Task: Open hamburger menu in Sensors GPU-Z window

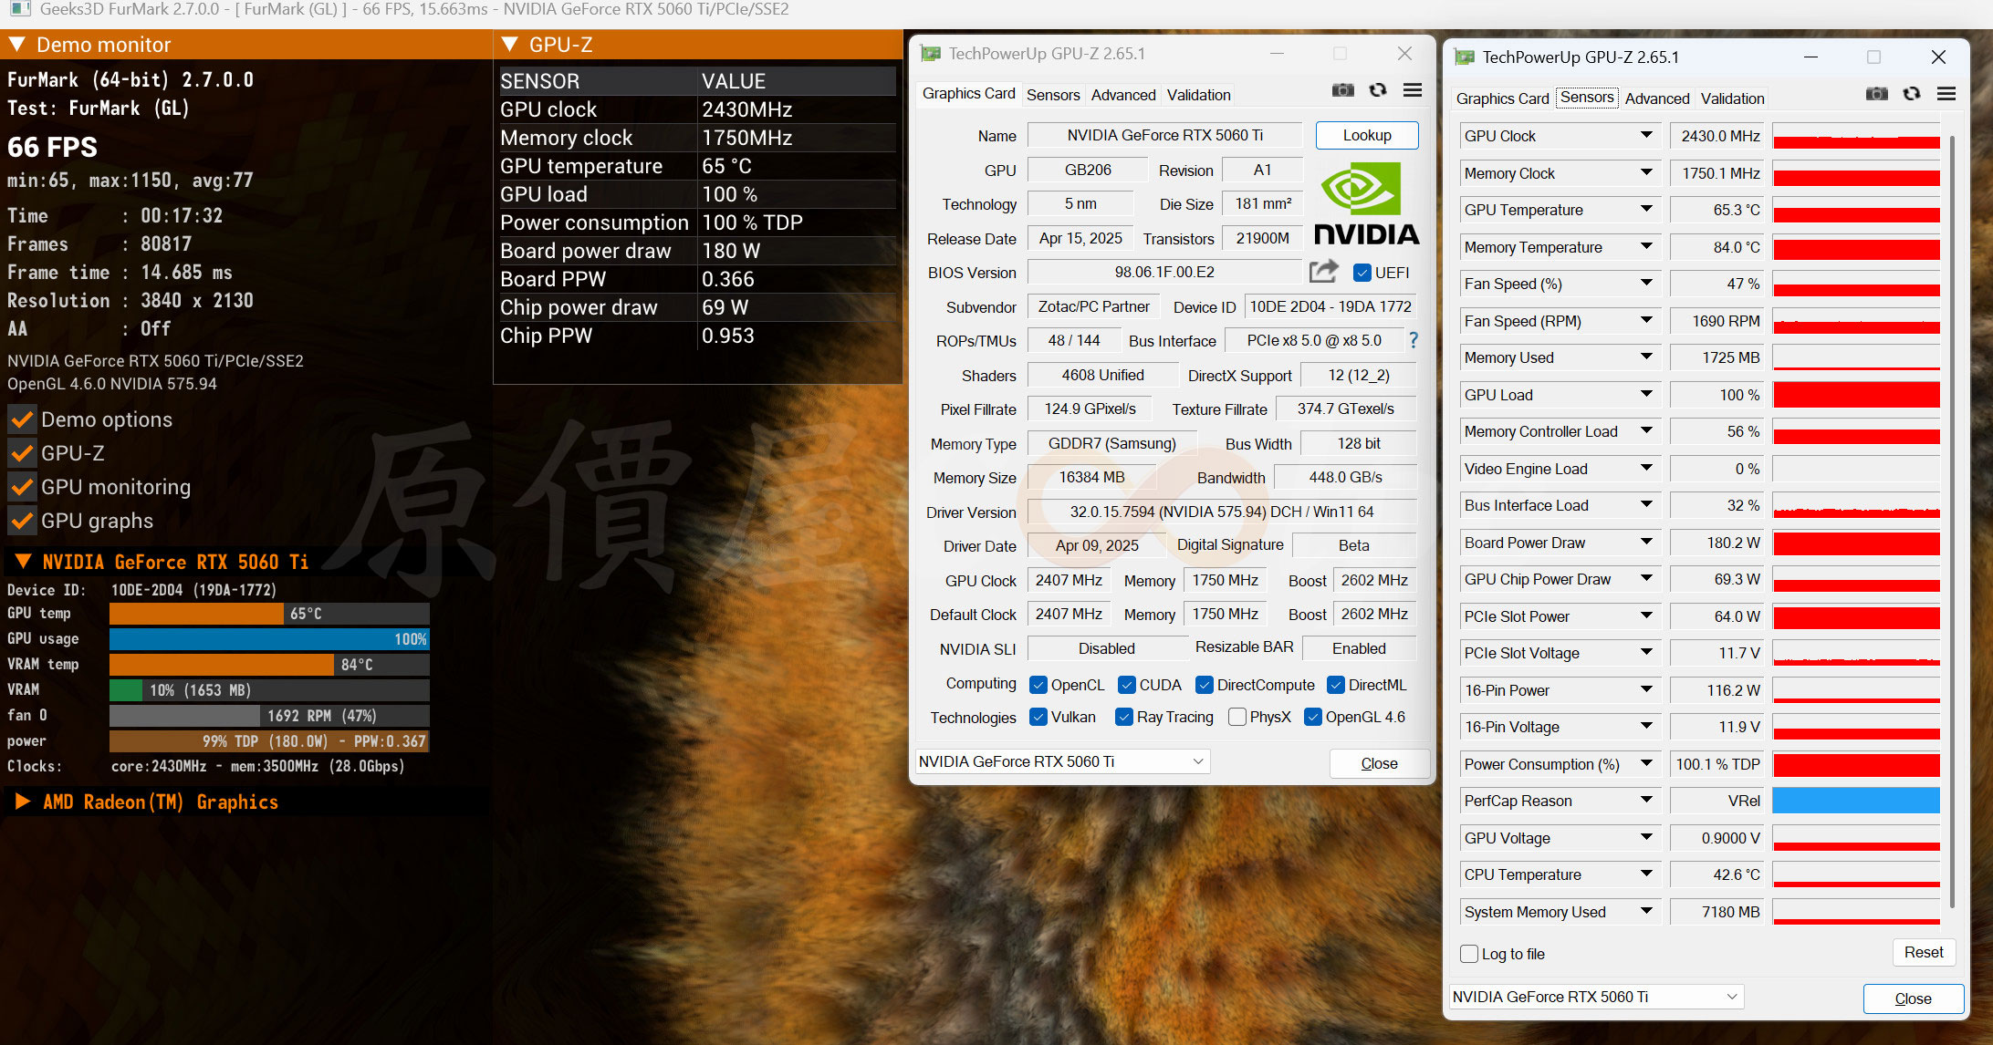Action: (x=1946, y=94)
